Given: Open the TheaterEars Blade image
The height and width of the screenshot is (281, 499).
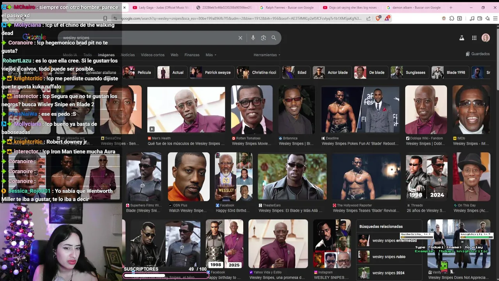Looking at the screenshot, I should point(292,177).
